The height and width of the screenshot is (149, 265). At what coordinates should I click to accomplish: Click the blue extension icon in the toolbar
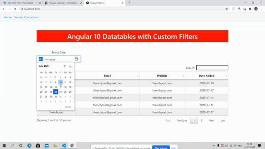tap(239, 9)
